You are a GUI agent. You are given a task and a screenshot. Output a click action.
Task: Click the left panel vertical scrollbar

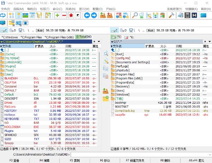(99, 72)
